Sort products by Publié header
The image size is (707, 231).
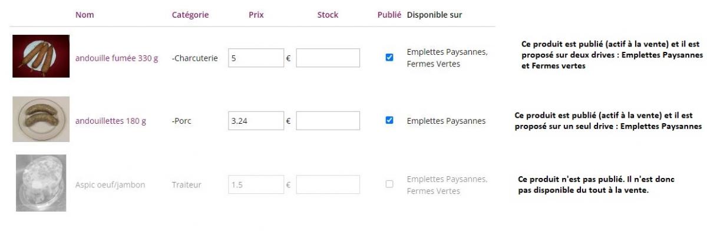point(389,15)
